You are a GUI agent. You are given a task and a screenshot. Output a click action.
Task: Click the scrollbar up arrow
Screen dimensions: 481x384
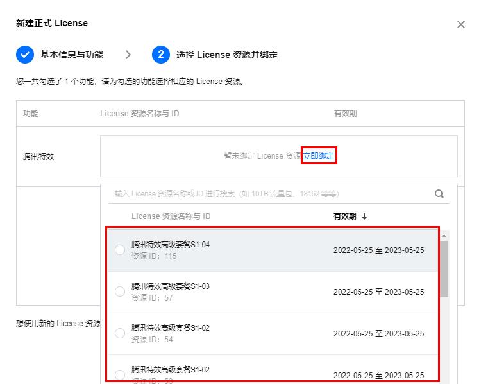[x=444, y=236]
